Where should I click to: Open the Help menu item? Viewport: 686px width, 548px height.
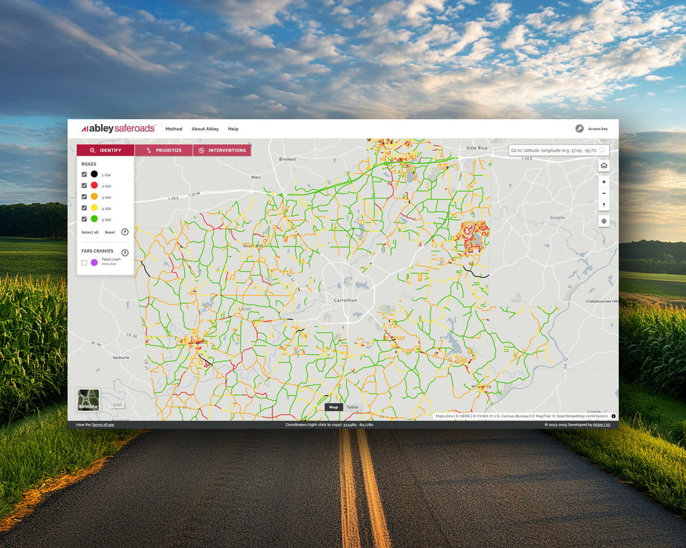[233, 129]
